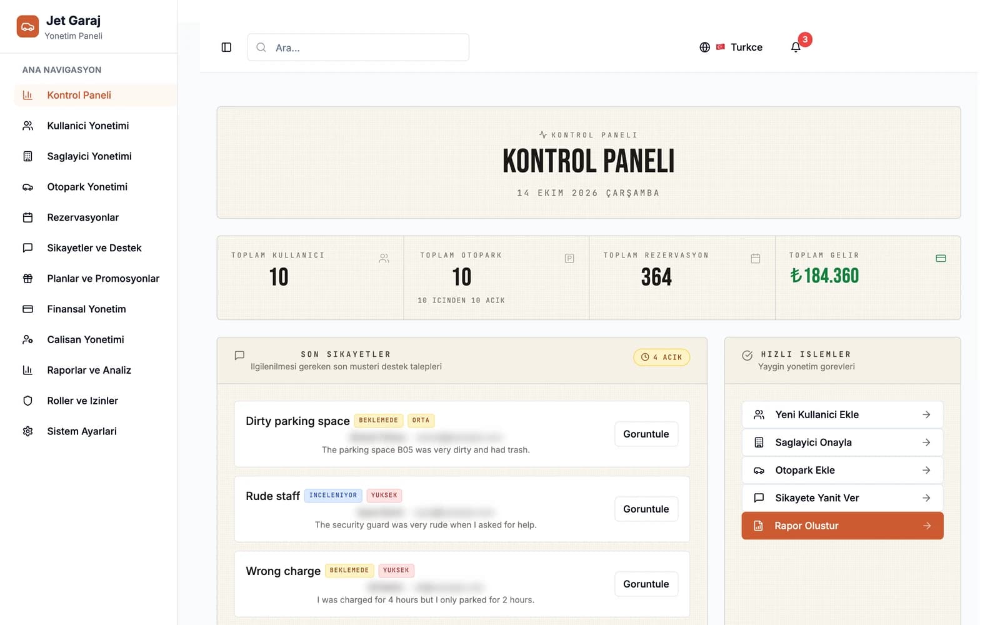Image resolution: width=1000 pixels, height=625 pixels.
Task: Navigate to Raporlar ve Analiz
Action: coord(95,370)
